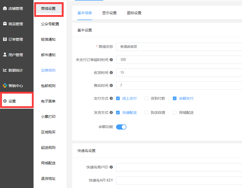
Task: Click the 用户管理 person icon
Action: (x=5, y=55)
